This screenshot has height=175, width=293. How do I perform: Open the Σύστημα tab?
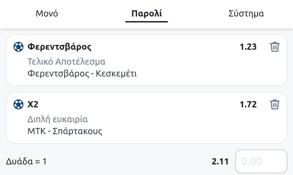pyautogui.click(x=246, y=14)
